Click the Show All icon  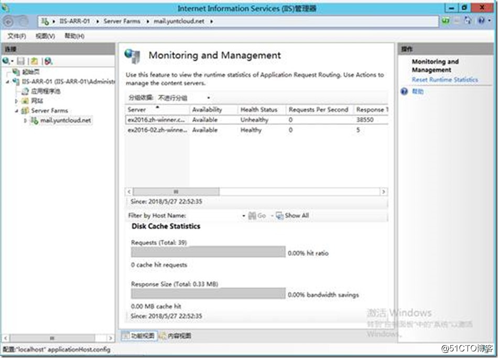(x=279, y=216)
